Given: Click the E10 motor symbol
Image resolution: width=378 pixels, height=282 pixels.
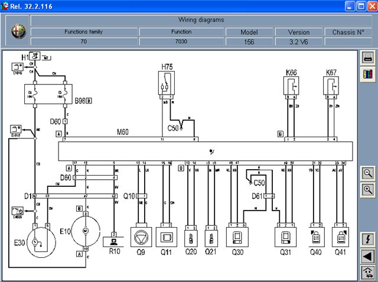Looking at the screenshot, I should tap(85, 231).
